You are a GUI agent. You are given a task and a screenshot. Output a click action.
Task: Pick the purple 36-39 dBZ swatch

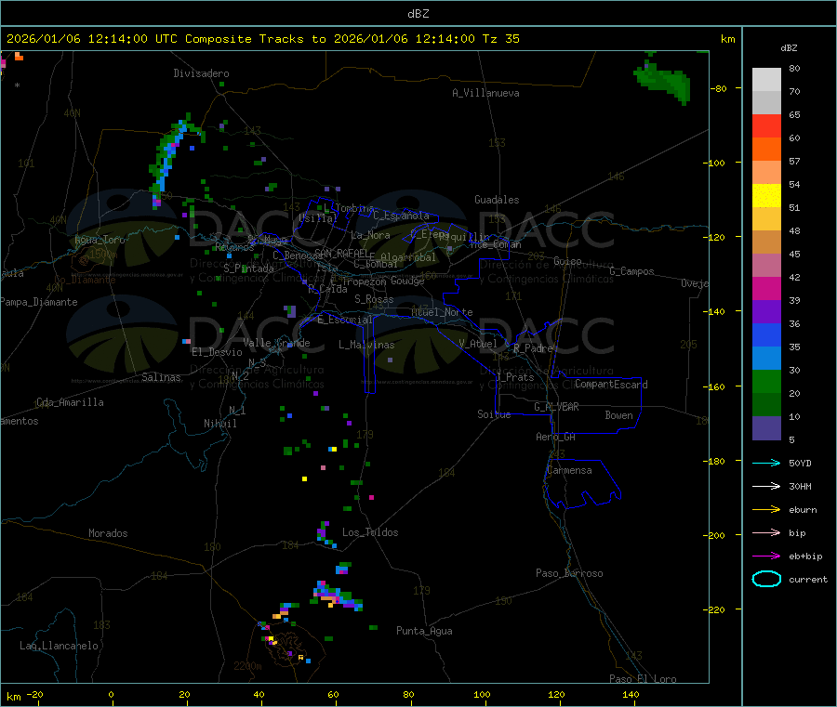coord(766,312)
